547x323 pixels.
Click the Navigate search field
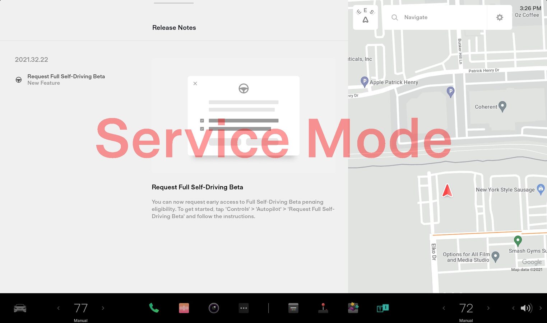(435, 17)
